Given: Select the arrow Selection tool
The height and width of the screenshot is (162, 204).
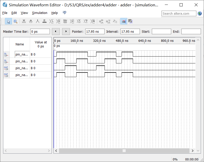Looking at the screenshot, I should click(8, 21).
